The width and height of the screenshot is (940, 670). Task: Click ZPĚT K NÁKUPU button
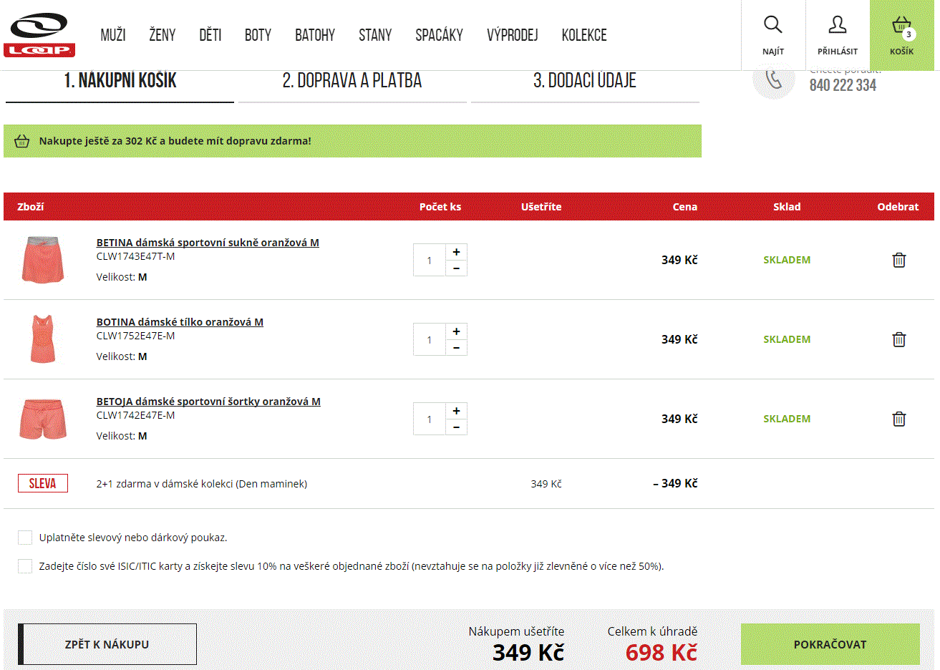pyautogui.click(x=107, y=644)
